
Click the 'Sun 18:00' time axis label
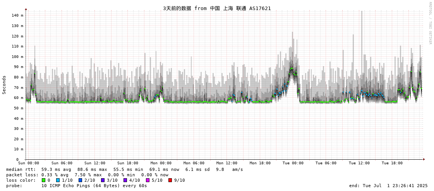tap(128, 163)
